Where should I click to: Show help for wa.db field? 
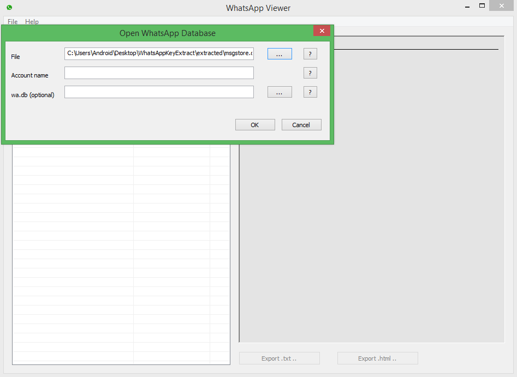tap(310, 92)
